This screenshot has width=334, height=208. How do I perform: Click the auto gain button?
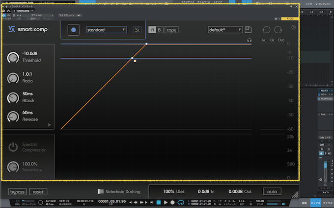coord(272,191)
